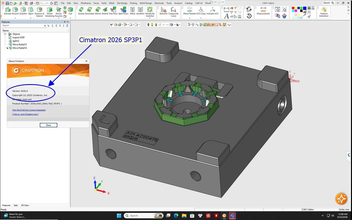Viewport: 352px width, 220px height.
Task: Select Move Radial14 feature in tree
Action: (x=20, y=48)
